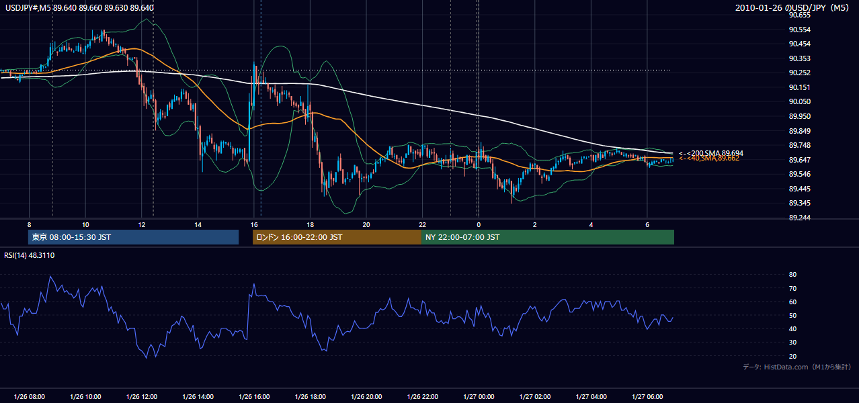Click the RSI 80 level label
This screenshot has width=859, height=403.
coord(792,275)
